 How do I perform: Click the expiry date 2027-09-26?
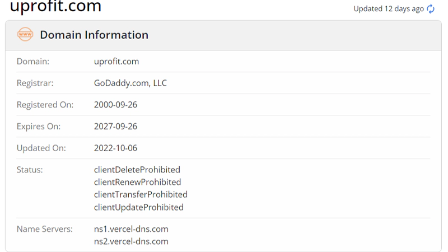115,127
